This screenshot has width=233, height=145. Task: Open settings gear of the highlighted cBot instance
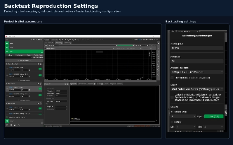29,90
